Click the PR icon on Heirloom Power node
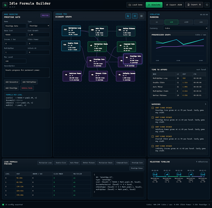The width and height of the screenshot is (212, 208). (x=66, y=75)
